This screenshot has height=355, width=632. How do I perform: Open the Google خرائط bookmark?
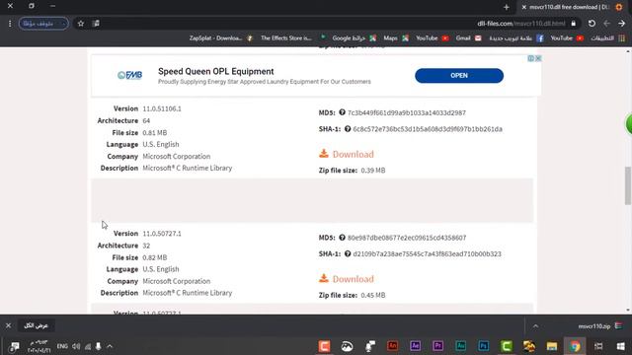pos(354,38)
